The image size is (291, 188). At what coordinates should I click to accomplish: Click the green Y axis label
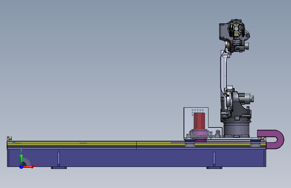[x=21, y=151]
